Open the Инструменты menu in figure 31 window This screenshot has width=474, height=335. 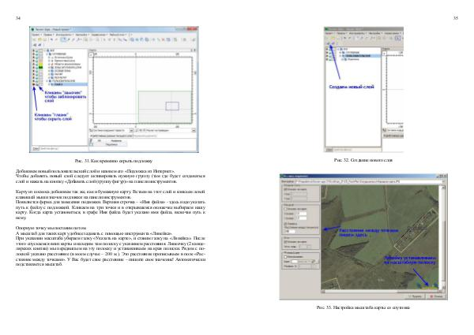pyautogui.click(x=64, y=35)
